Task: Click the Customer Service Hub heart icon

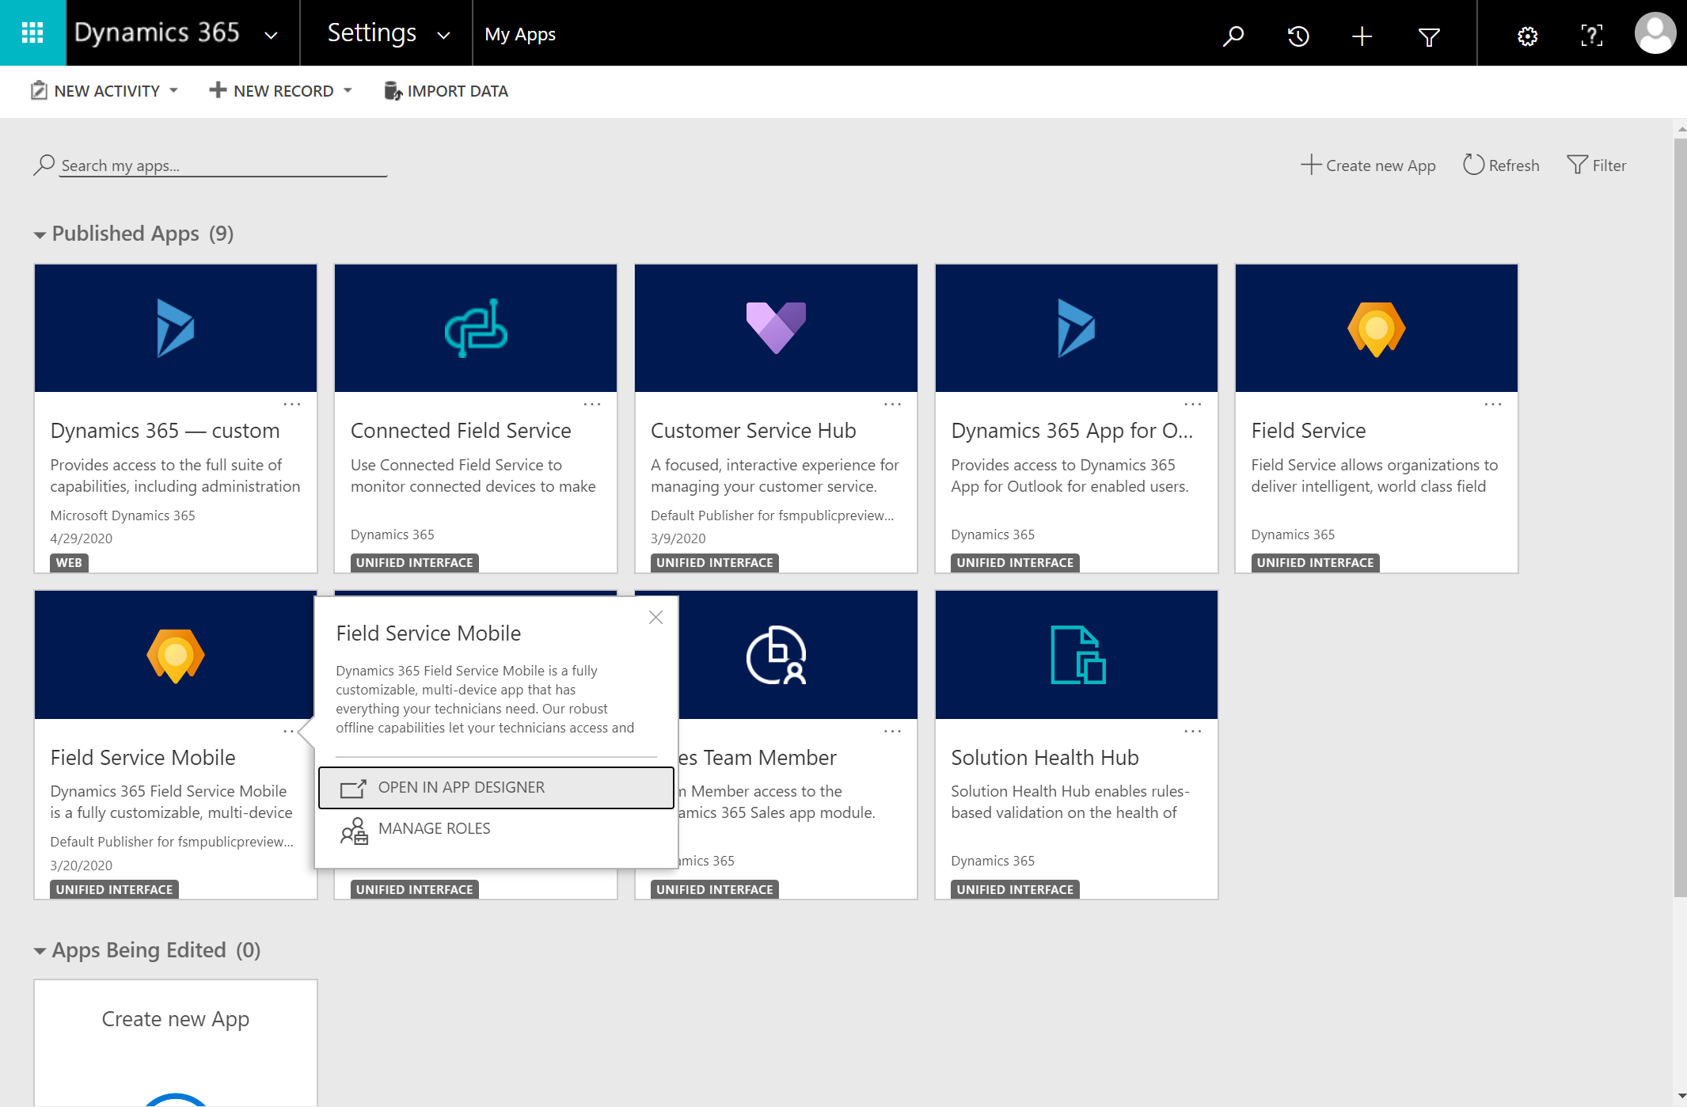Action: pyautogui.click(x=776, y=328)
